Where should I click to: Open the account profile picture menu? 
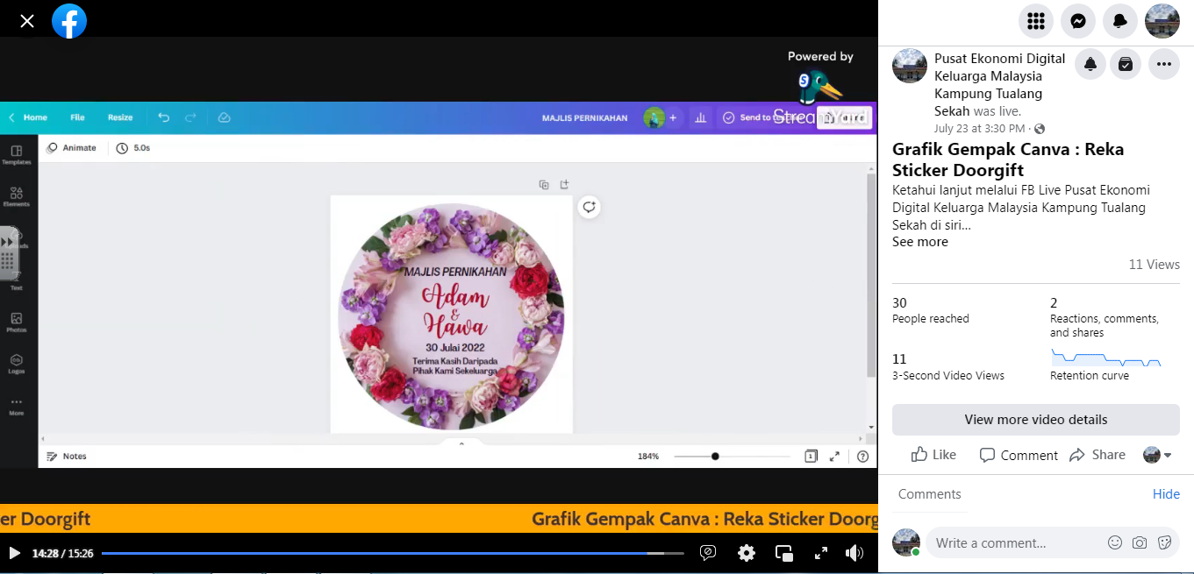(x=1162, y=21)
